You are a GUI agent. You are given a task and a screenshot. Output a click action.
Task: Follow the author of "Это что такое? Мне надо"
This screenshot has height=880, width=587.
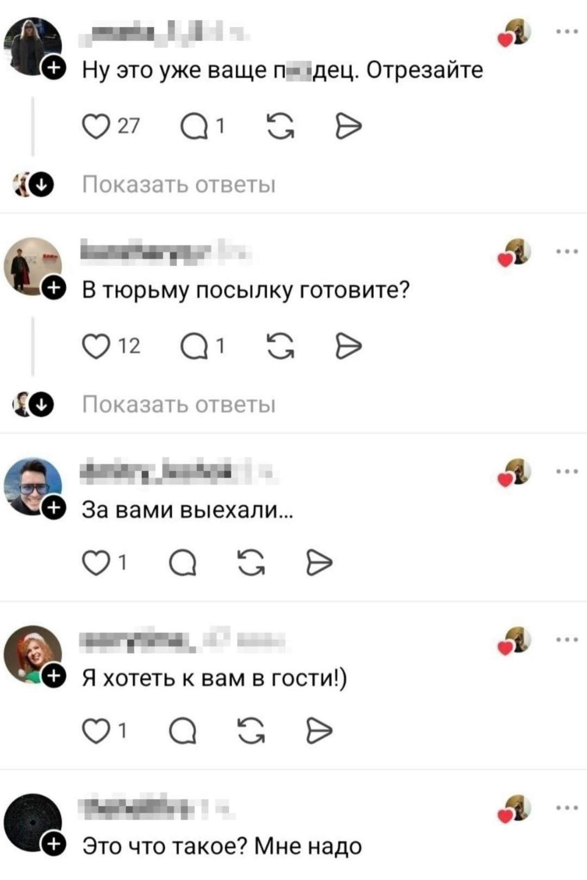pyautogui.click(x=54, y=844)
